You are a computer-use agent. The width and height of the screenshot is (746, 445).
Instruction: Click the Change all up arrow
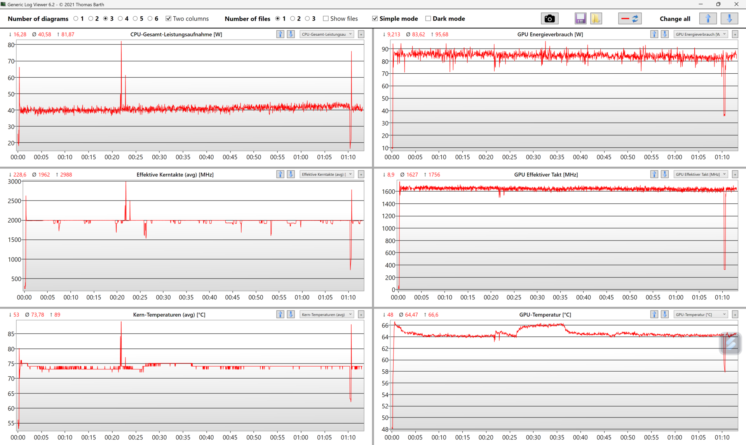pos(708,19)
